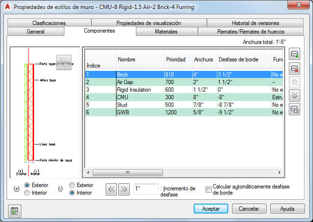
Task: Increment offset with double-right arrow button
Action: pos(124,189)
